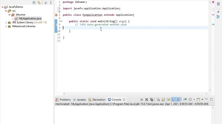Open the Task List side view icon

click(x=218, y=4)
